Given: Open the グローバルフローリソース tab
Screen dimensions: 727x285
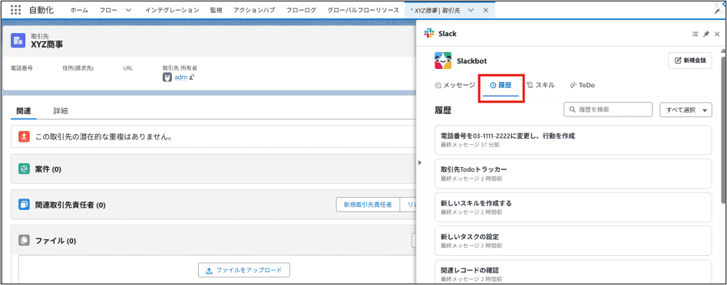Looking at the screenshot, I should click(363, 10).
